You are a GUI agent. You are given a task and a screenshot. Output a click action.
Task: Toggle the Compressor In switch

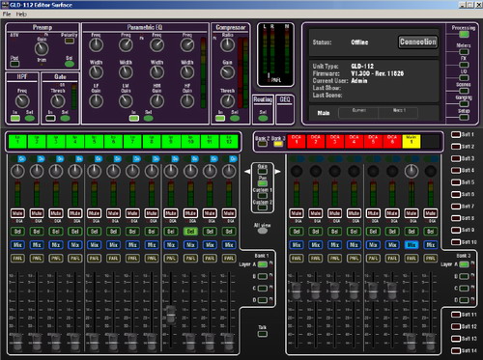[x=220, y=118]
